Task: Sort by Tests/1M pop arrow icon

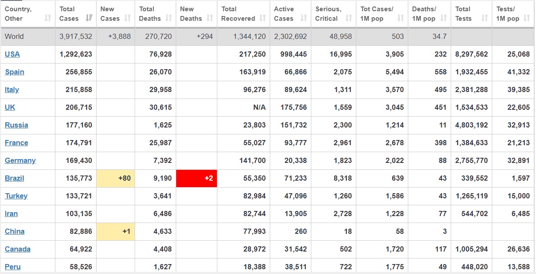Action: pyautogui.click(x=526, y=18)
